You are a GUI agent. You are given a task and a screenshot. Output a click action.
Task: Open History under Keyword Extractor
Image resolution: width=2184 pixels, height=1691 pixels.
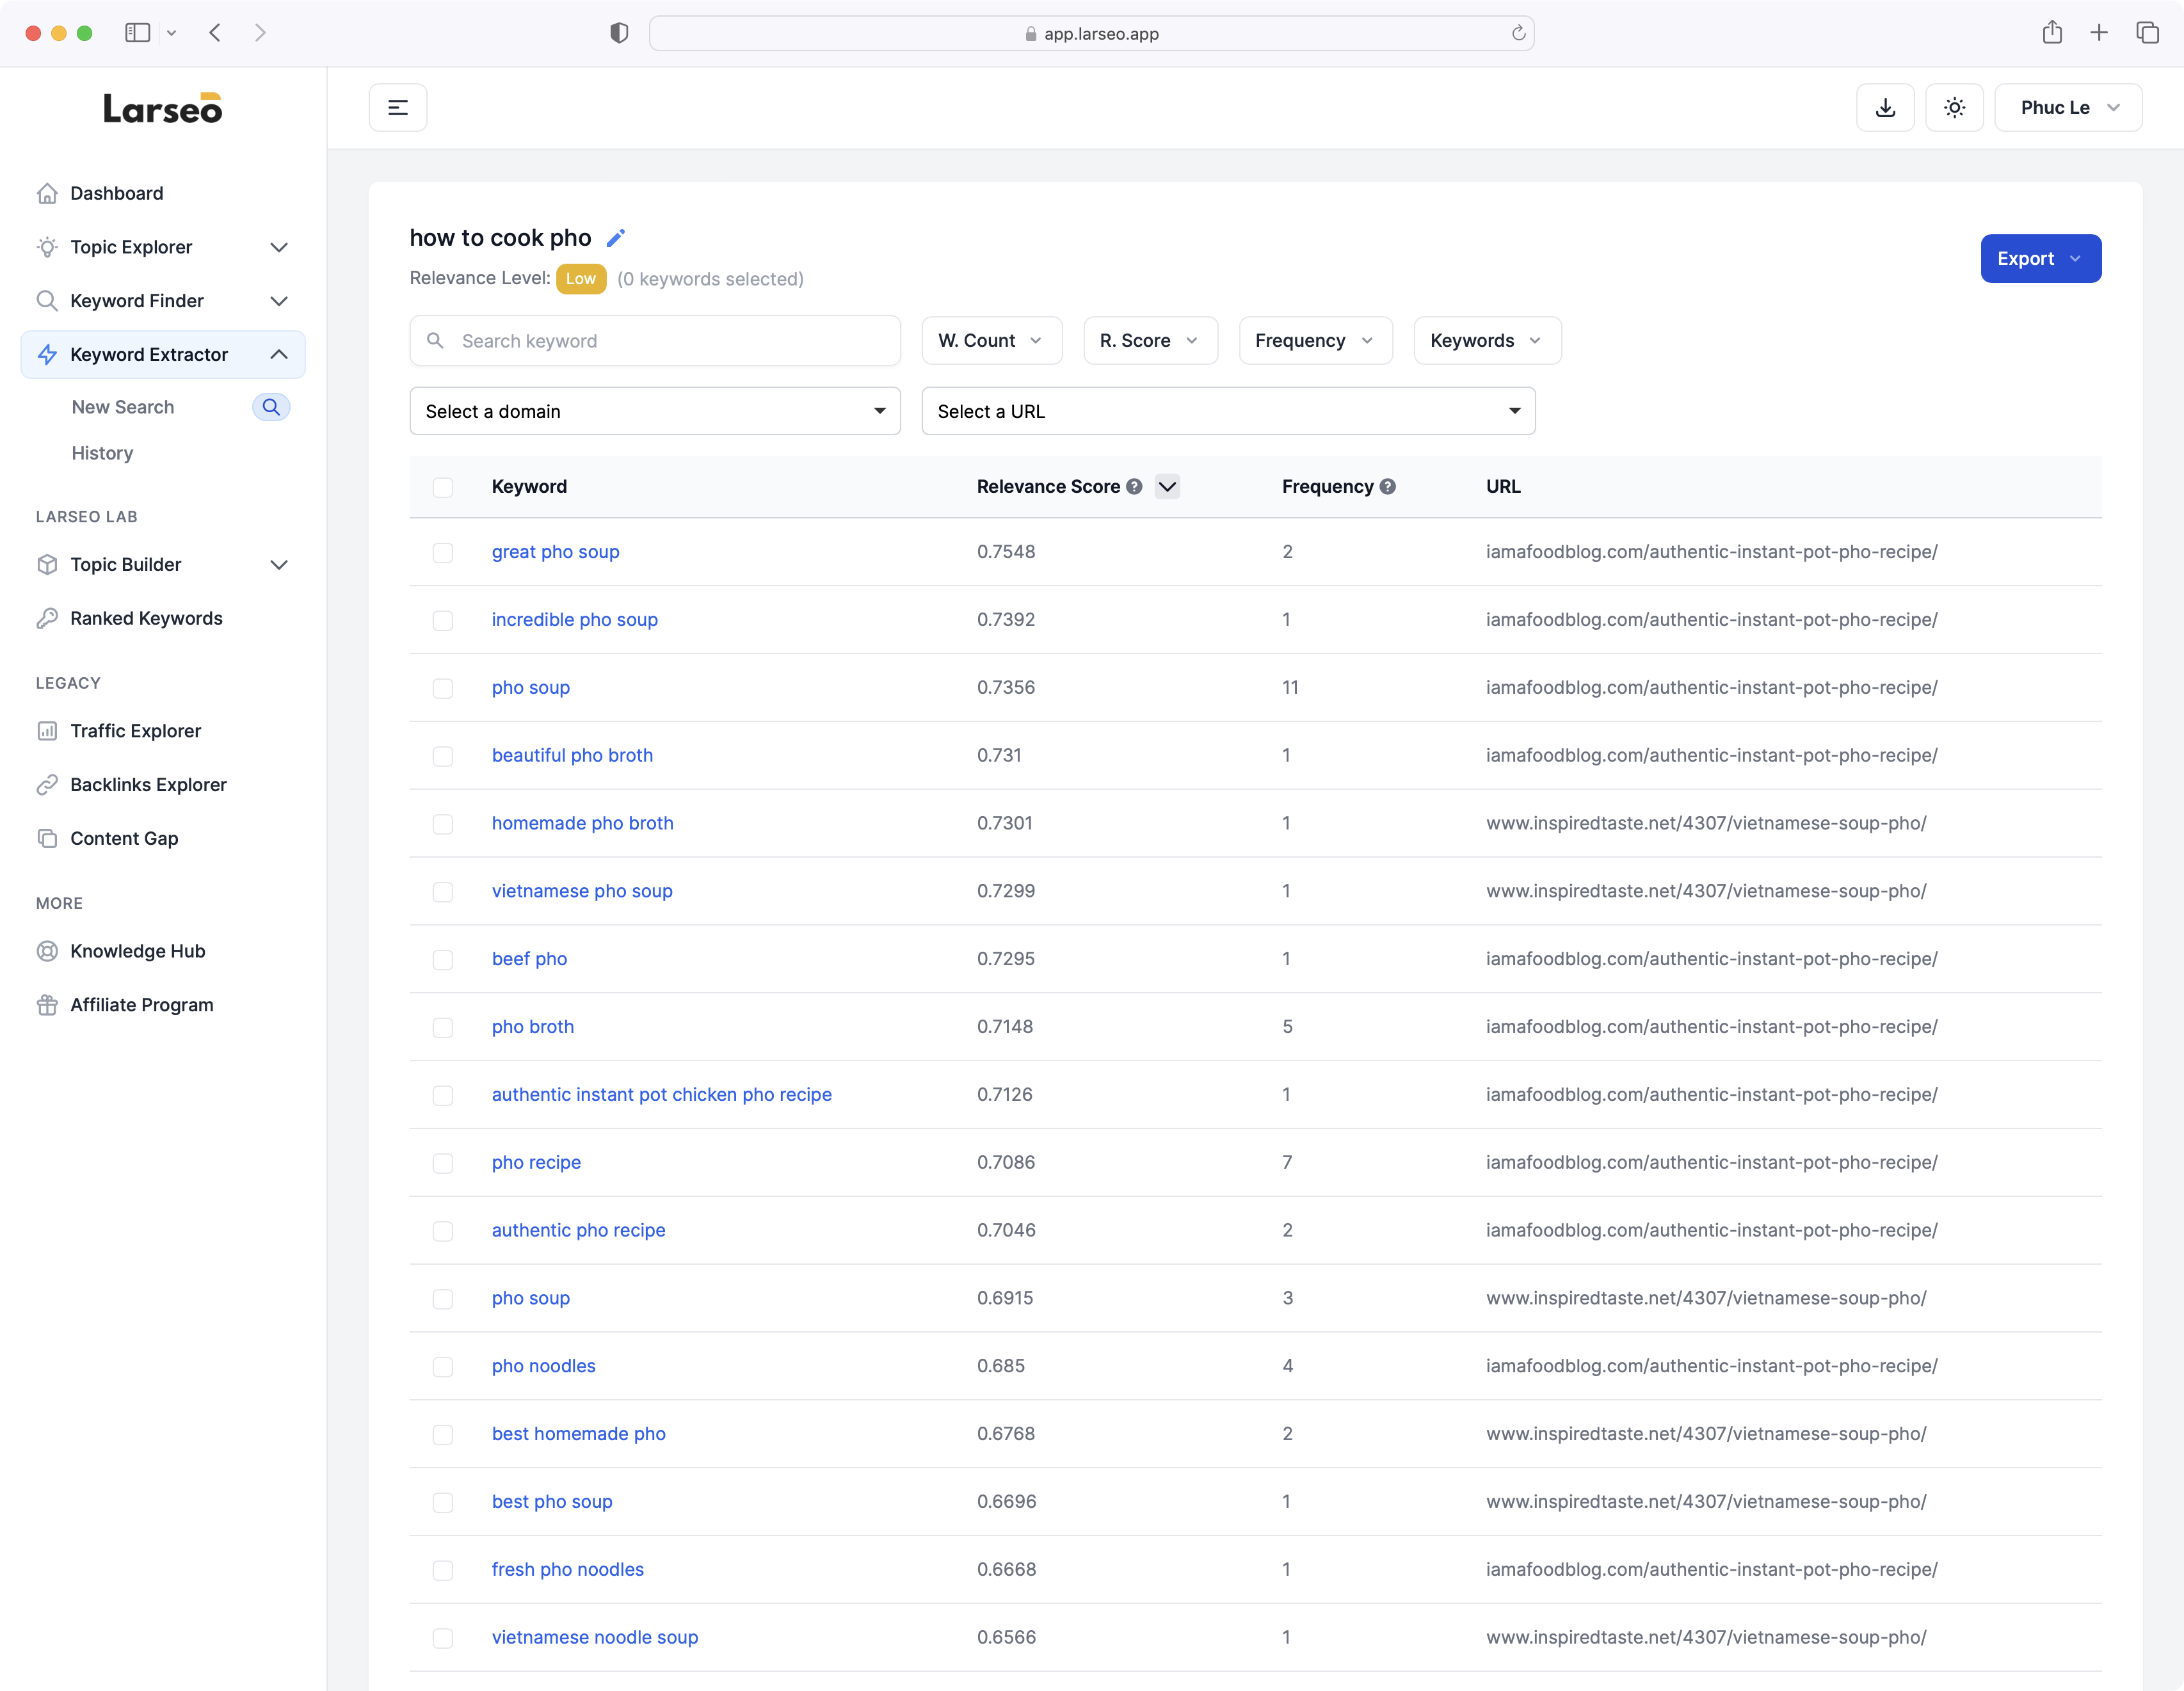click(x=102, y=453)
